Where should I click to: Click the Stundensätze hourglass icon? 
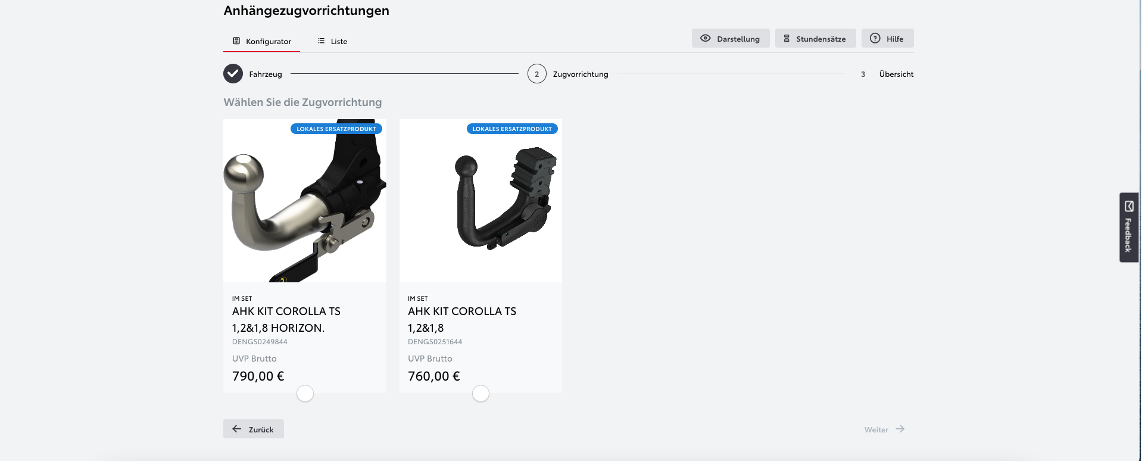point(787,38)
